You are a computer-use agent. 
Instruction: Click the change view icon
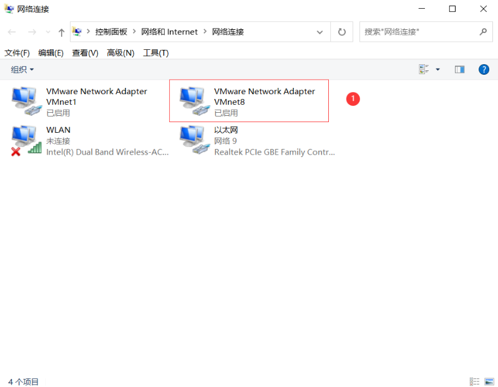(x=424, y=69)
